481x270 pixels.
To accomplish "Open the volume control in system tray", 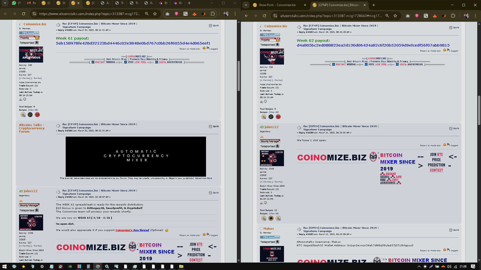I will [x=449, y=266].
